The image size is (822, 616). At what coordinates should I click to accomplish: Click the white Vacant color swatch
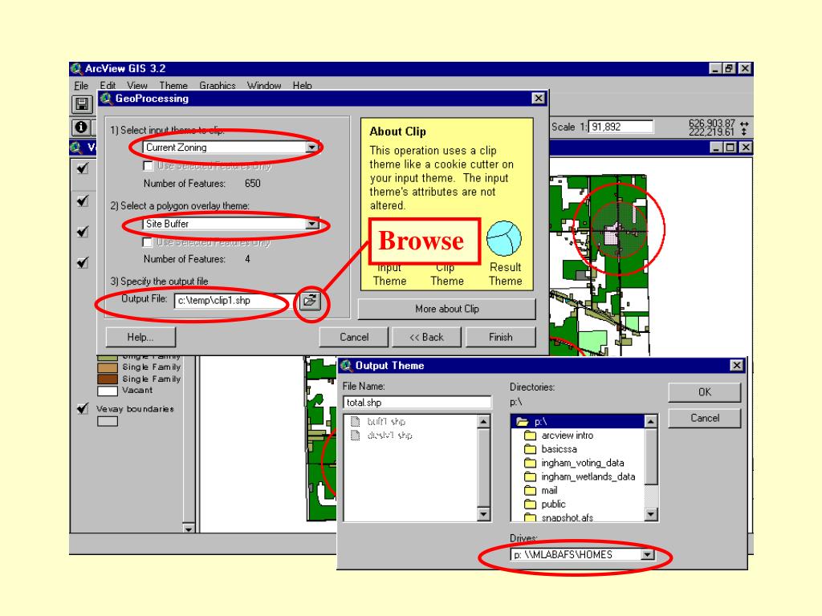pyautogui.click(x=108, y=391)
